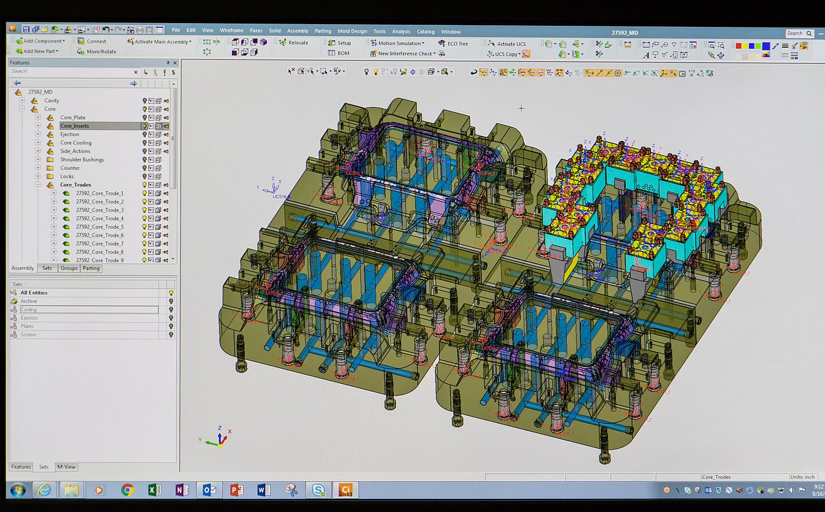Click the Setup button
Viewport: 825px width, 512px height.
point(339,43)
